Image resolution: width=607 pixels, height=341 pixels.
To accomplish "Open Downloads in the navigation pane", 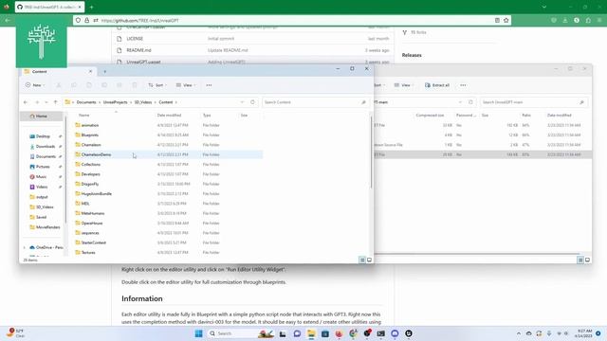I will pyautogui.click(x=46, y=147).
